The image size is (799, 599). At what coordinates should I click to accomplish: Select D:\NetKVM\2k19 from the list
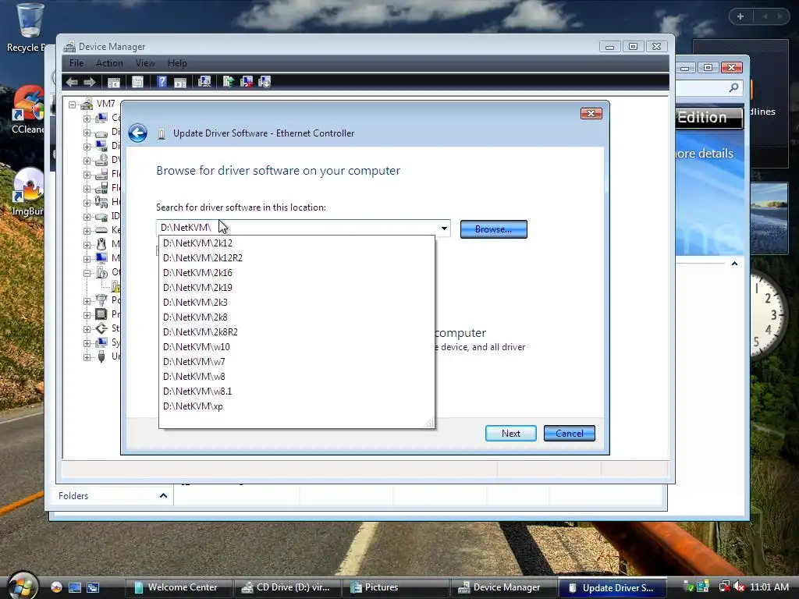pos(297,287)
